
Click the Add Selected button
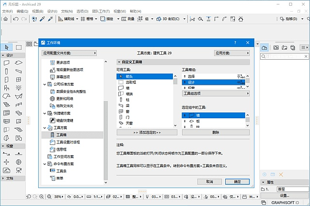coord(147,132)
